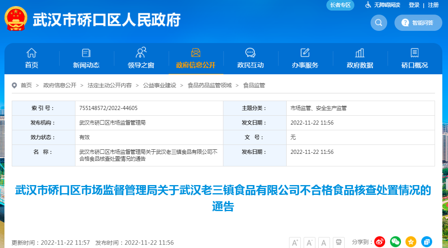Click the national emblem logo
Screen dimensions: 448x248
16,19
